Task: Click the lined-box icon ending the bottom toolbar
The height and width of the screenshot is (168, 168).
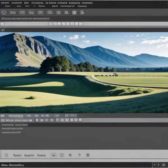Action: pyautogui.click(x=88, y=155)
